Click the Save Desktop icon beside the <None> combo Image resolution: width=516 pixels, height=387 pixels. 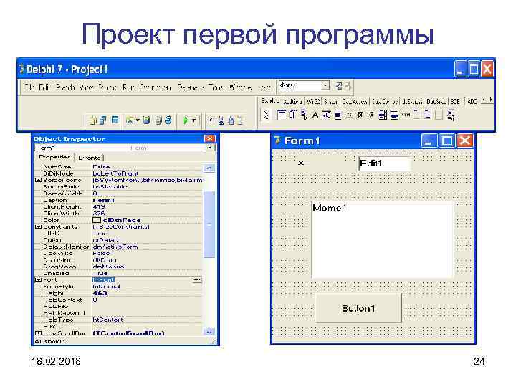click(338, 86)
